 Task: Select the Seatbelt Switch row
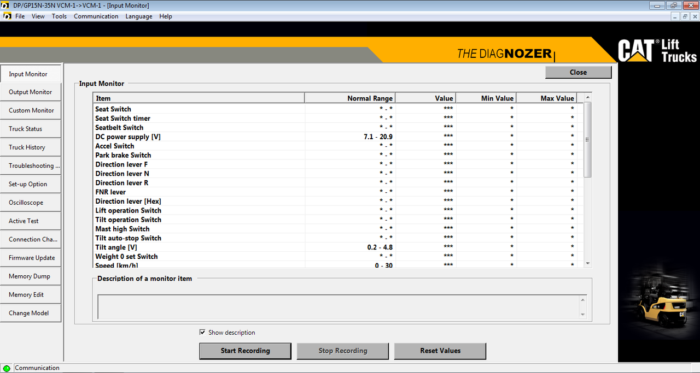point(338,128)
